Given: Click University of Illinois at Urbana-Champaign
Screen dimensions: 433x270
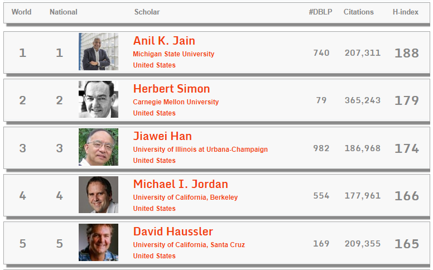Looking at the screenshot, I should 200,150.
